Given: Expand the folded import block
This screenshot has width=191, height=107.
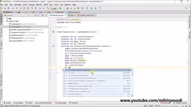Looking at the screenshot, I should coord(56,27).
